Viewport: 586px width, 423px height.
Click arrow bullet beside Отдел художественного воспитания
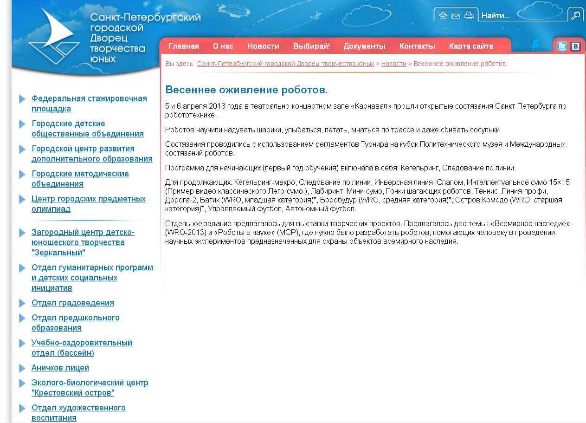pyautogui.click(x=22, y=408)
